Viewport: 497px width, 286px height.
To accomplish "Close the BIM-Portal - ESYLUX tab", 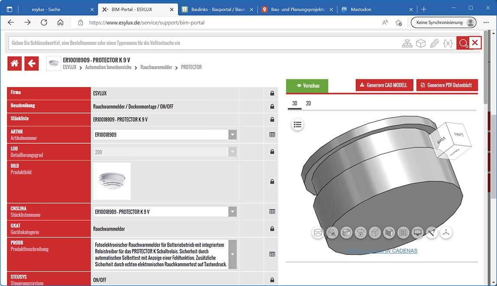I will [171, 10].
